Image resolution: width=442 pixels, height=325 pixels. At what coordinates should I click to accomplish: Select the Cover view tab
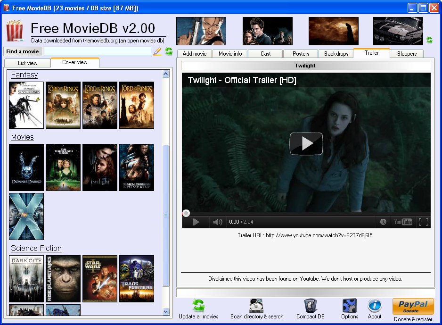tap(75, 62)
